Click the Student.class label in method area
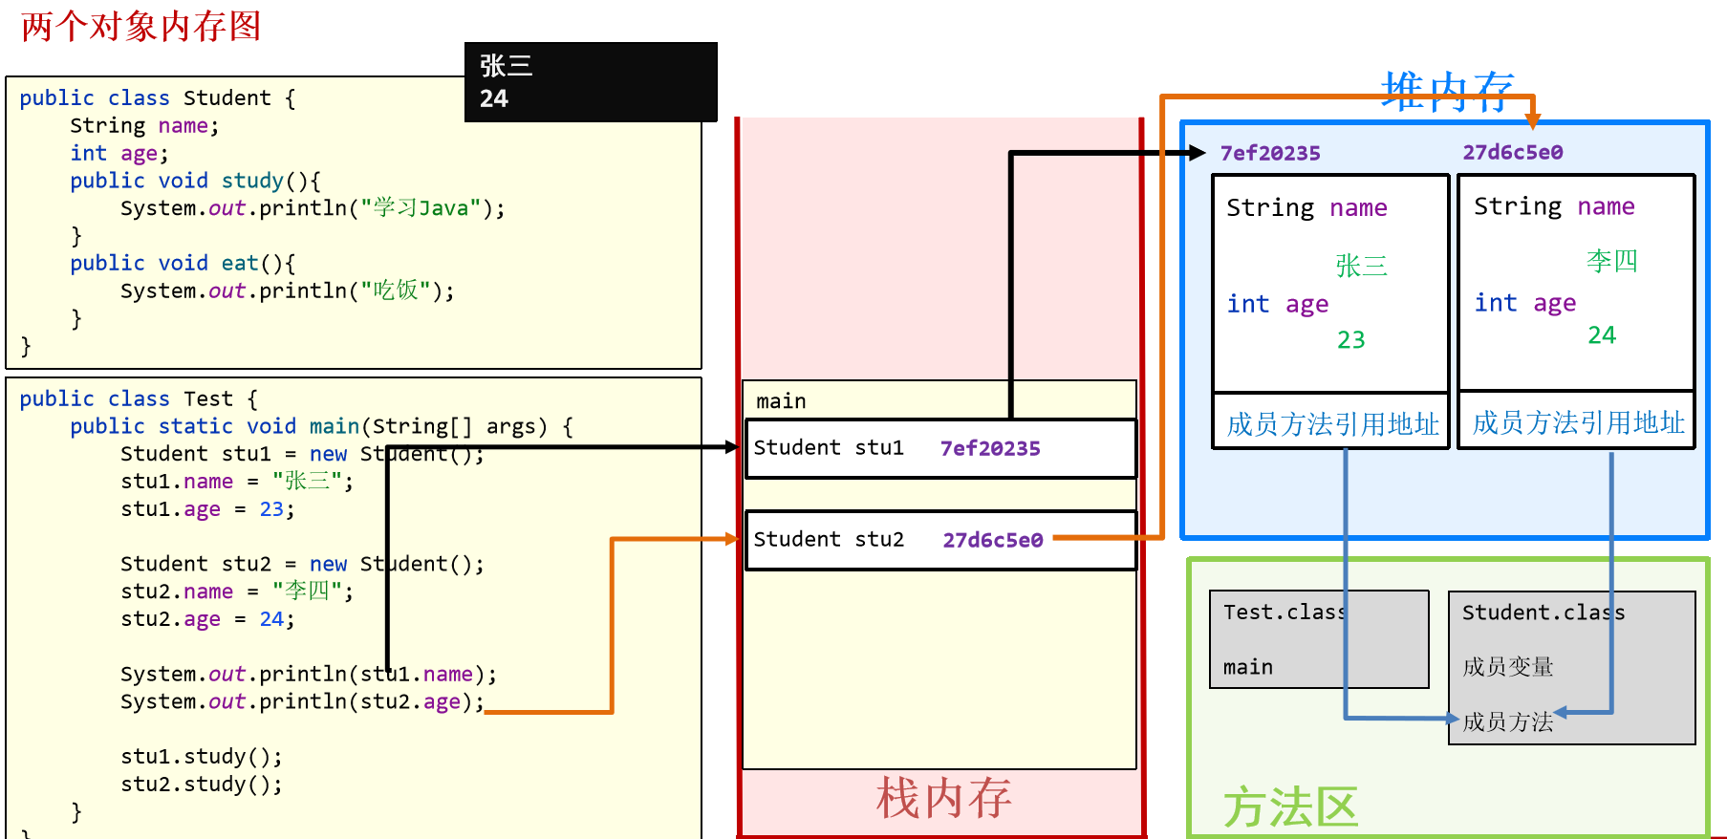 [x=1544, y=613]
